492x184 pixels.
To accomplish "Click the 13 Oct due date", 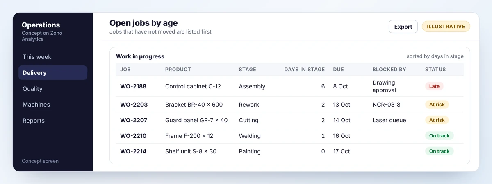I will (x=342, y=105).
